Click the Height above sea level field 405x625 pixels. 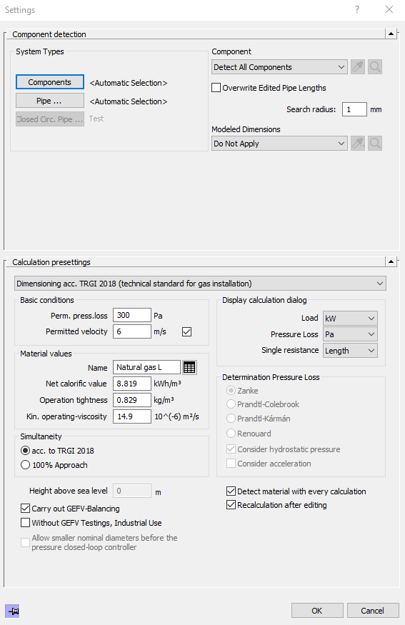132,491
